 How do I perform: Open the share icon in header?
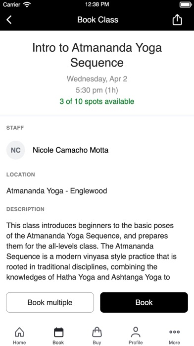(x=177, y=20)
